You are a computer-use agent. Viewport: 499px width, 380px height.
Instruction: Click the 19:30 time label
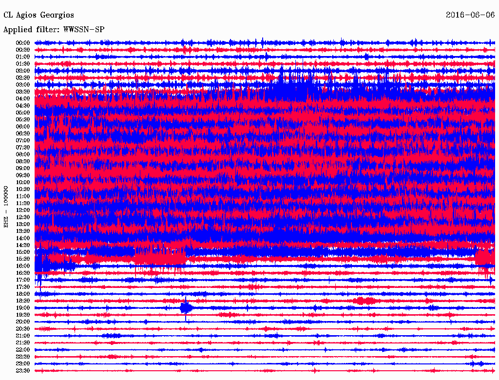(x=23, y=315)
